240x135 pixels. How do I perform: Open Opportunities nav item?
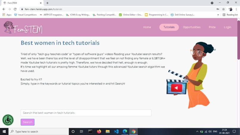coord(192,27)
